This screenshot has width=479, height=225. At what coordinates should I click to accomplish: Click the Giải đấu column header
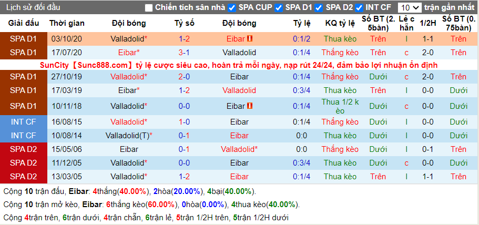(x=24, y=23)
